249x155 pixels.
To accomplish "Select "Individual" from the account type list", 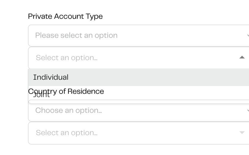I will pos(51,77).
